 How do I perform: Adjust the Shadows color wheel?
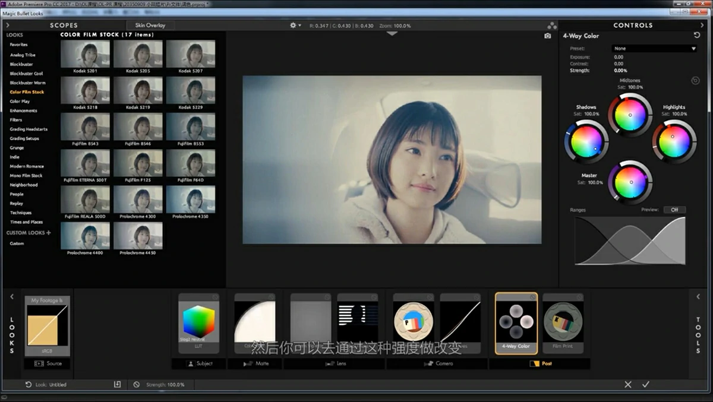[x=586, y=142]
